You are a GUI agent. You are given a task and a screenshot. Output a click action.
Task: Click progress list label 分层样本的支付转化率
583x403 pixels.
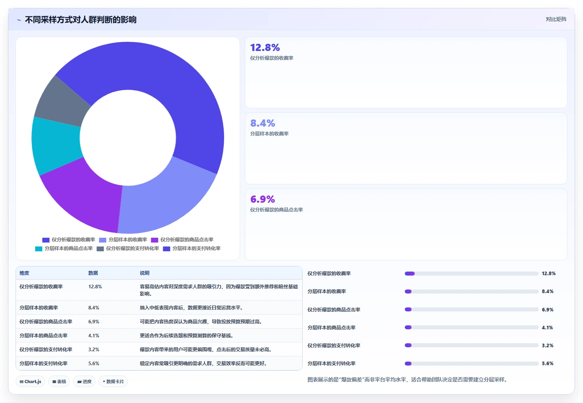click(331, 364)
